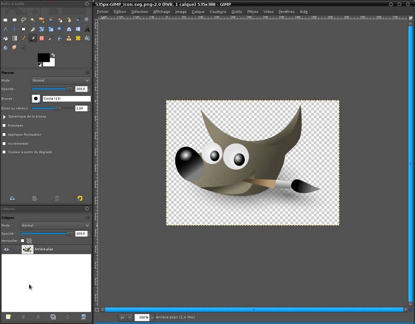Pick the Eraser tool
The image size is (415, 324).
42,38
